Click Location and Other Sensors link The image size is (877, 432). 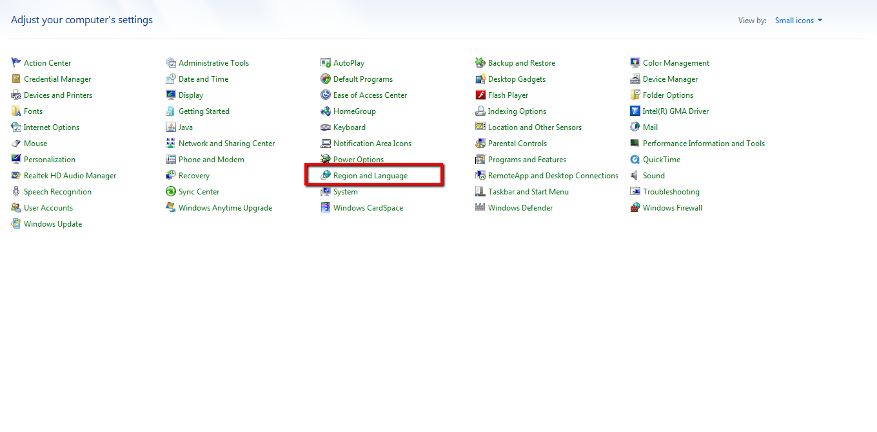coord(535,127)
